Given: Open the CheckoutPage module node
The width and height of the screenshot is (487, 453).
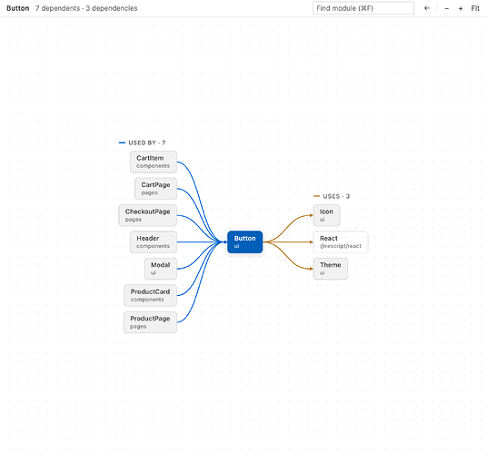Looking at the screenshot, I should pos(148,215).
